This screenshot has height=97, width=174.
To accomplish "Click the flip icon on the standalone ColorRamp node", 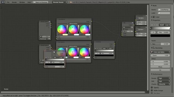I will pos(100,48).
